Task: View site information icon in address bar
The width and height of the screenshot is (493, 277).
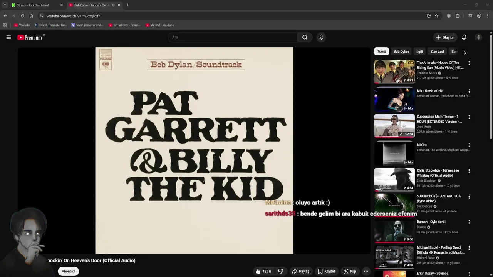Action: tap(42, 16)
